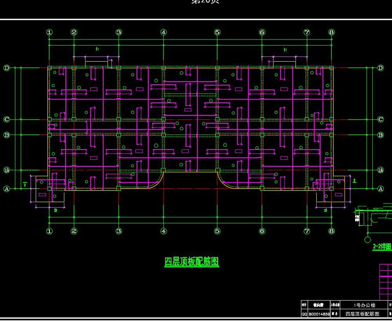
Task: Select the green underlined title 四层顶板配筋图
Action: [191, 262]
